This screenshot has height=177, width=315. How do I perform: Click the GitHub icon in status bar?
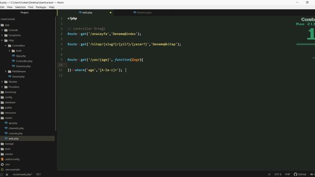(295, 175)
